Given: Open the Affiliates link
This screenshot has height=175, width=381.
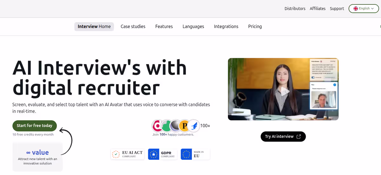Looking at the screenshot, I should pyautogui.click(x=317, y=9).
